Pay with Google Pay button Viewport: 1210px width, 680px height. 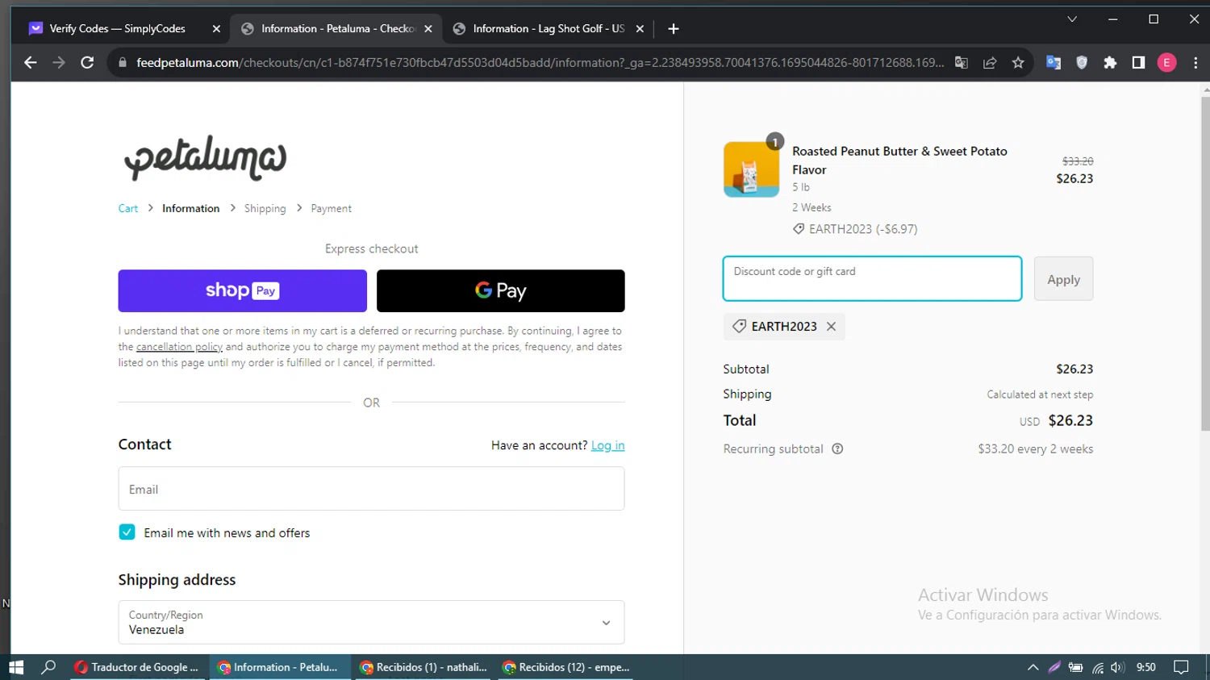501,290
